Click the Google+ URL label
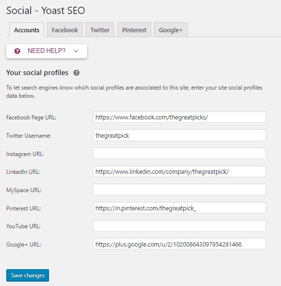 (24, 245)
